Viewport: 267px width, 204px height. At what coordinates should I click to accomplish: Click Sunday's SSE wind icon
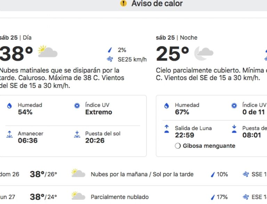pyautogui.click(x=246, y=174)
